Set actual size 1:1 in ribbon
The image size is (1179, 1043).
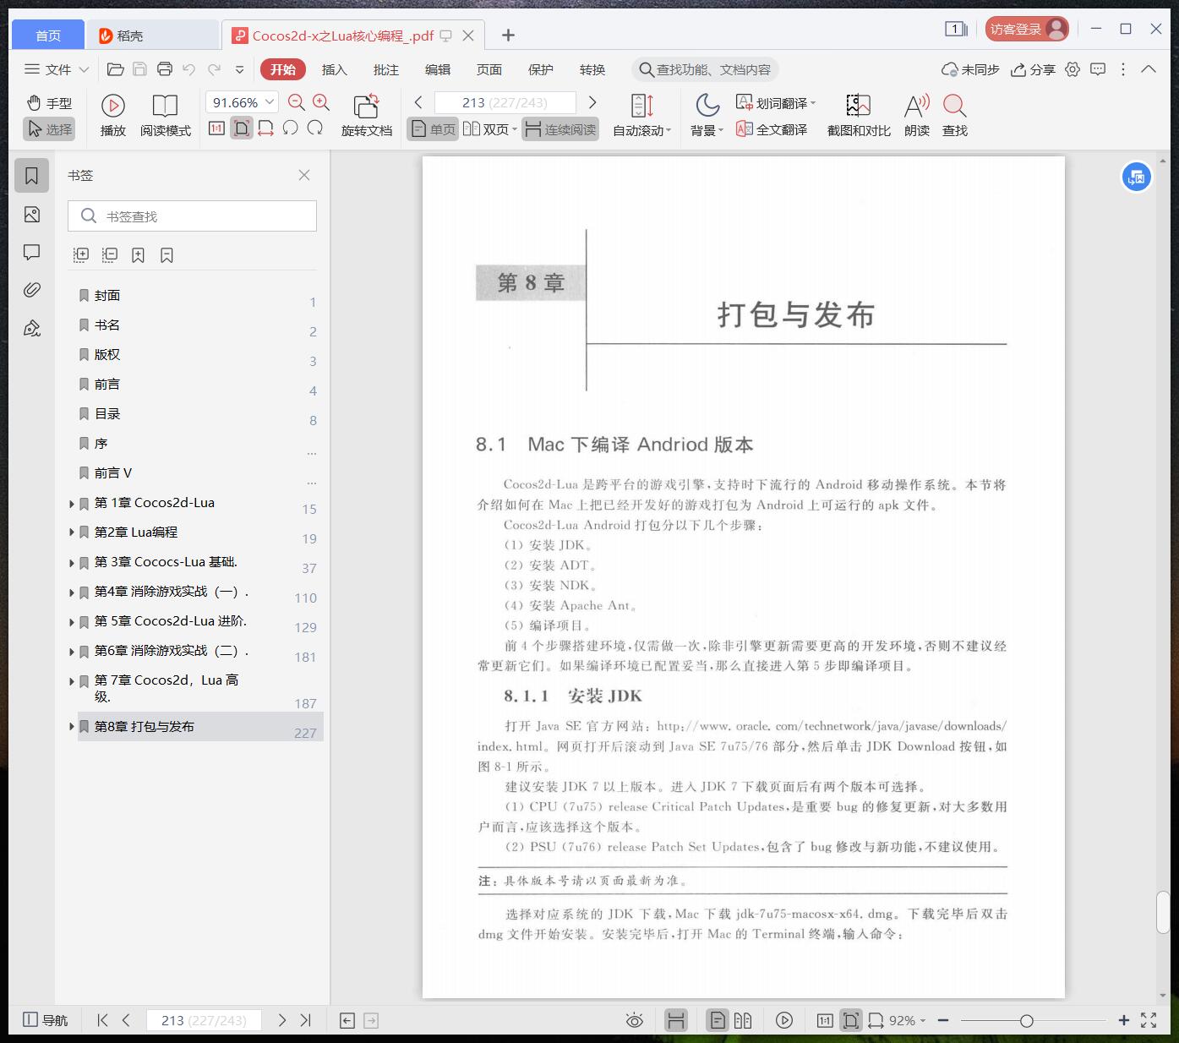(216, 128)
